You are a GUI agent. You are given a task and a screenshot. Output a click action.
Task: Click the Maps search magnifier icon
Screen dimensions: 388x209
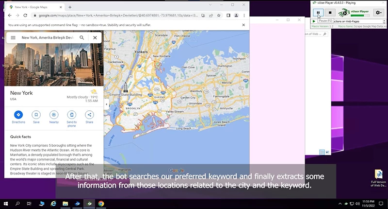click(81, 38)
